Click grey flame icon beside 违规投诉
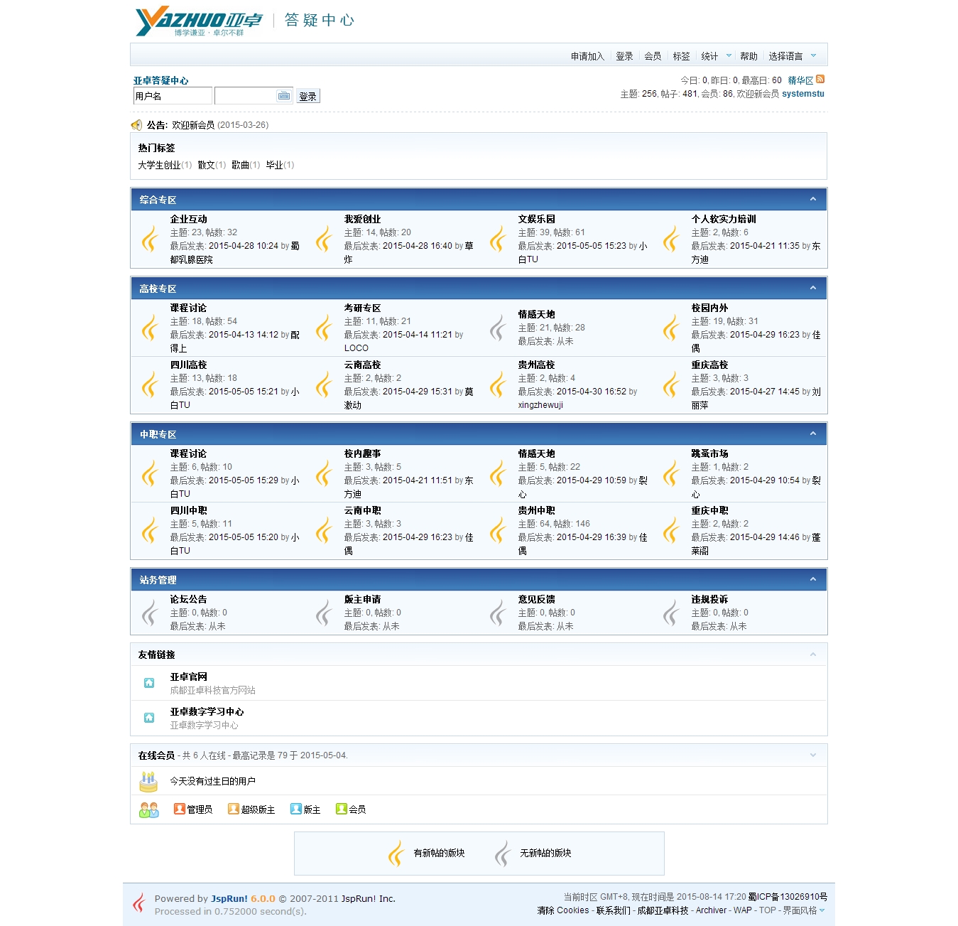The image size is (958, 926). pos(670,613)
